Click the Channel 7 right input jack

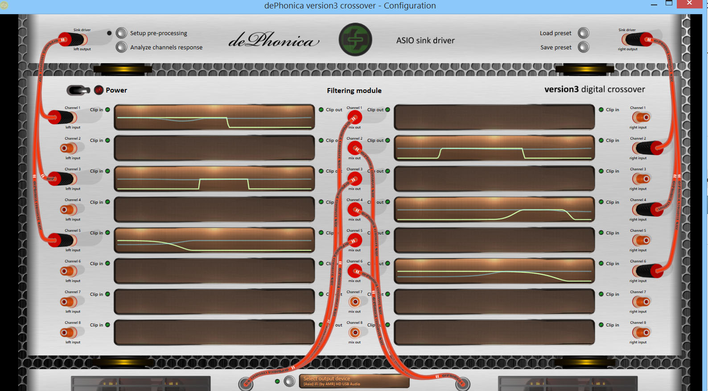(642, 302)
